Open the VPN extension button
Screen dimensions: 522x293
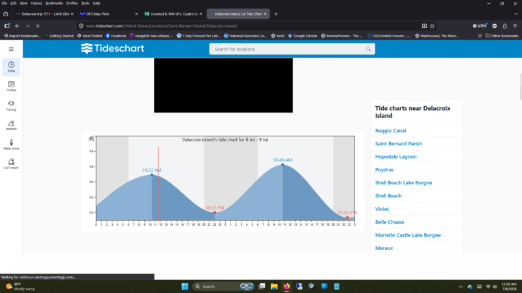480,25
